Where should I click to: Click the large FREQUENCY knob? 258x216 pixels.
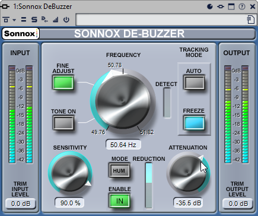123,101
